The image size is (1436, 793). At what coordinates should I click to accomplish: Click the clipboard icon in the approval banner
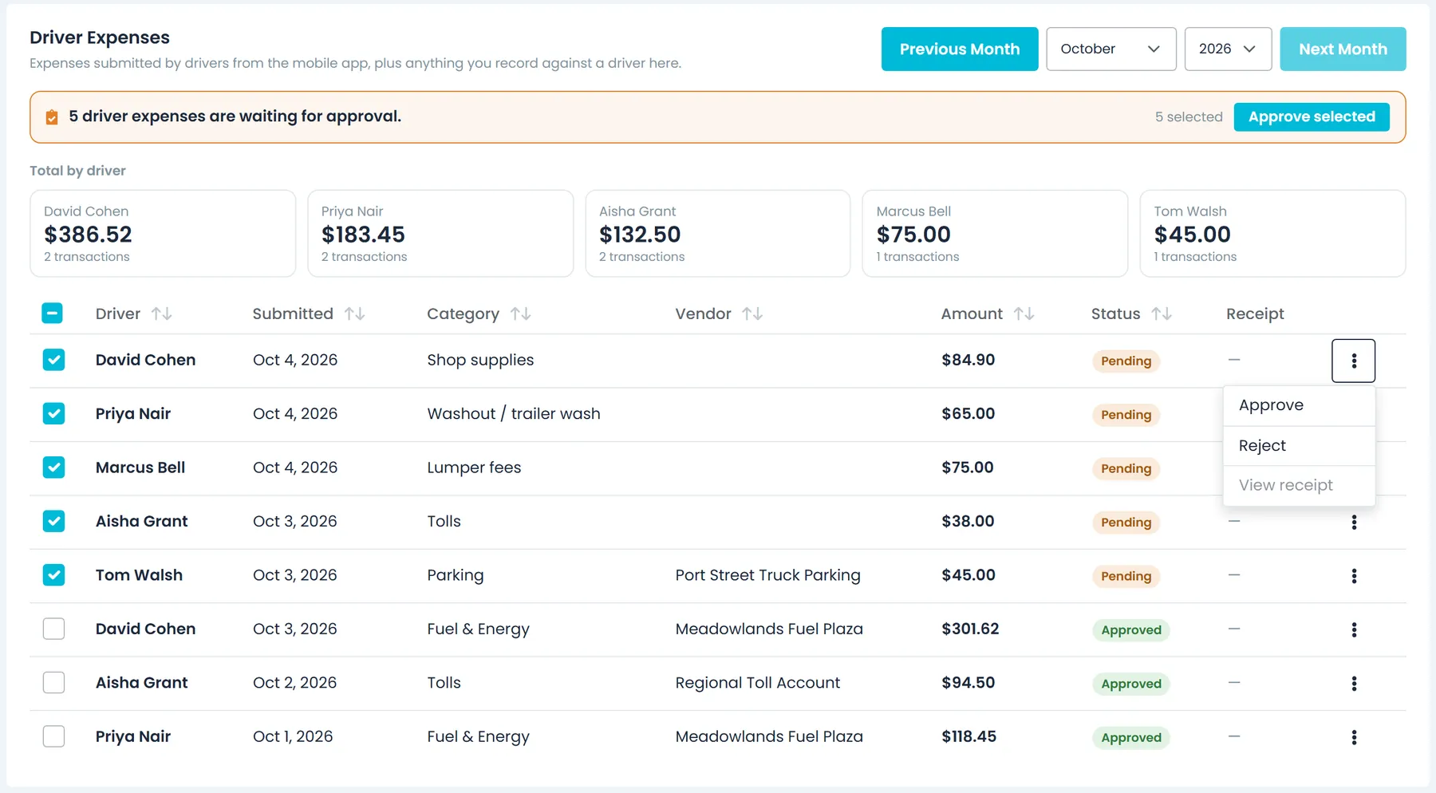point(52,117)
